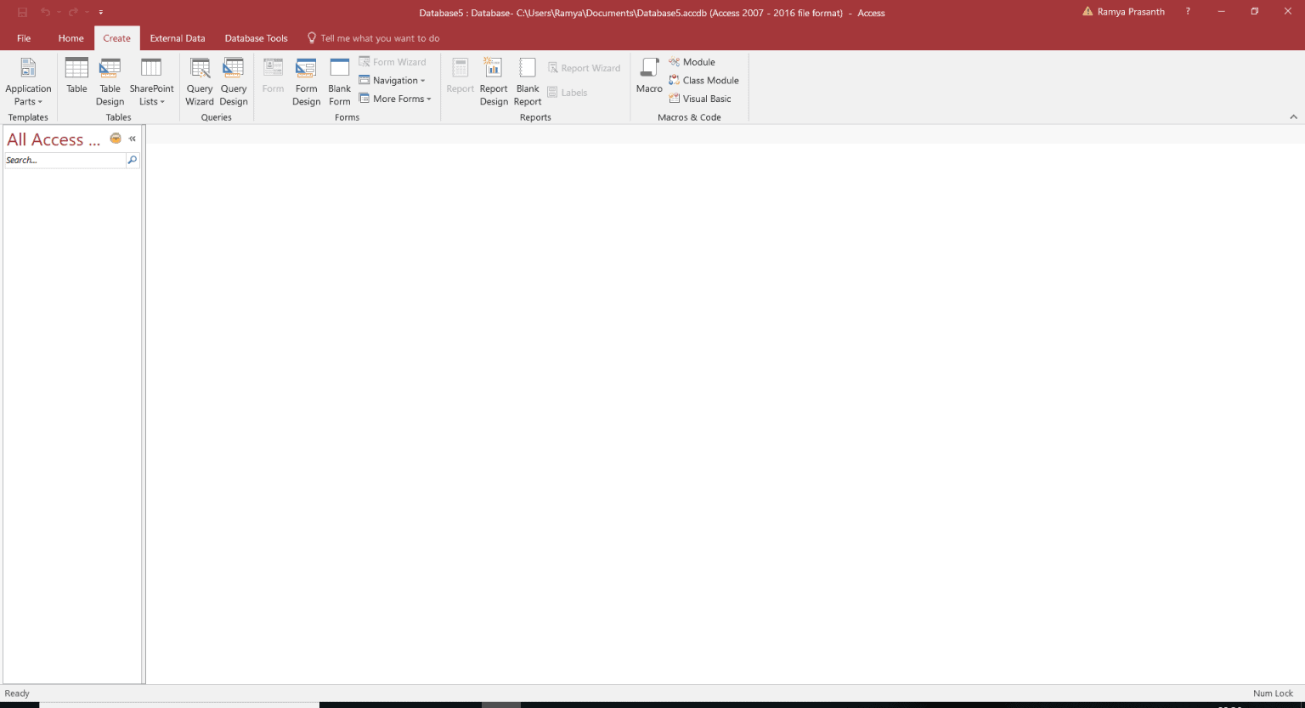Viewport: 1305px width, 708px height.
Task: Open Report Design
Action: coord(494,81)
